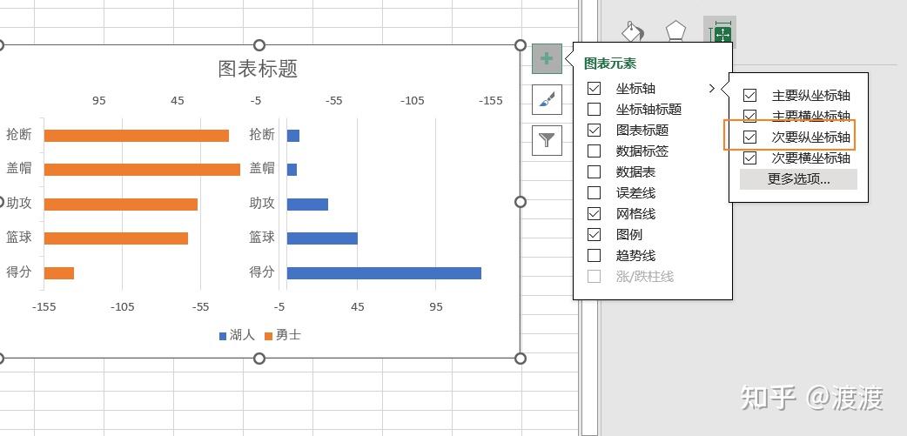
Task: Click the top-right chart resize handle
Action: 520,45
